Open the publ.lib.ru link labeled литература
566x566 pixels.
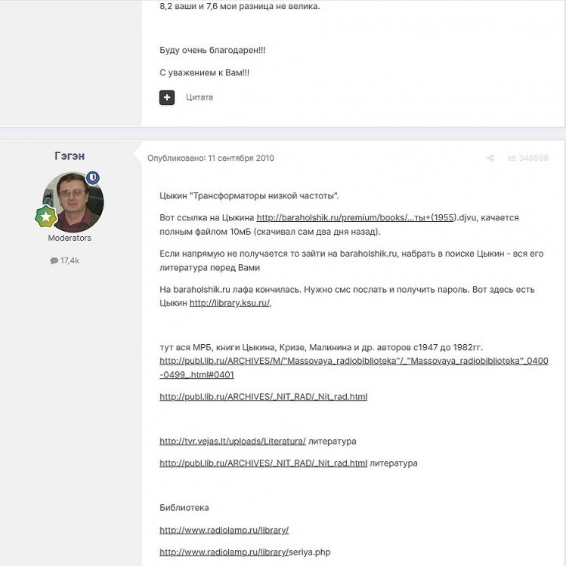click(x=264, y=463)
